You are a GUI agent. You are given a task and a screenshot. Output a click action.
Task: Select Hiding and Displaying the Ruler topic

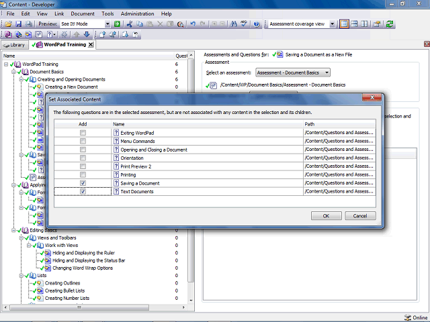[83, 253]
